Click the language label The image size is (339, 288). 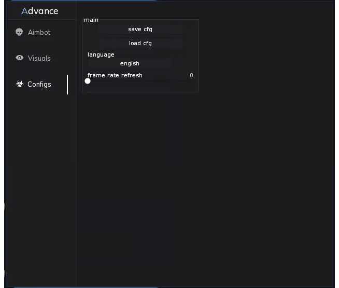pos(101,54)
